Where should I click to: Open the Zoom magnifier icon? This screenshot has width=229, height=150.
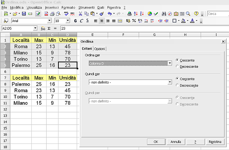coord(188,14)
